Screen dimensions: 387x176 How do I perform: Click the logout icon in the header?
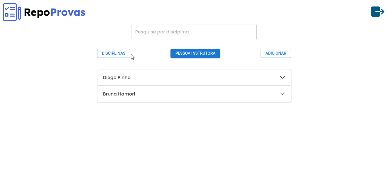click(378, 12)
